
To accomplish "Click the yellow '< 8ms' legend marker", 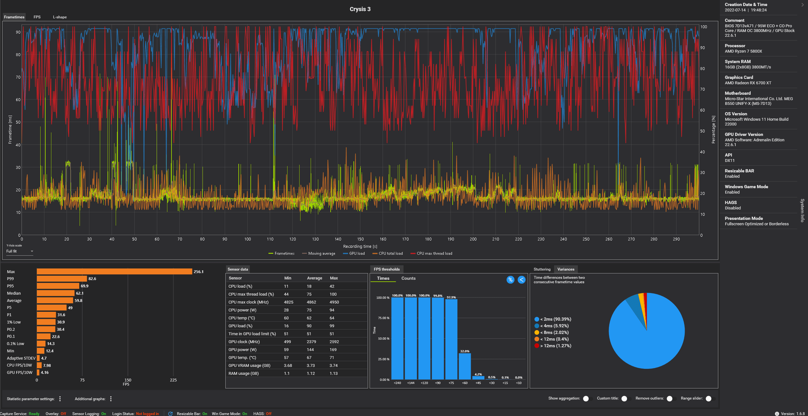I will tap(537, 332).
